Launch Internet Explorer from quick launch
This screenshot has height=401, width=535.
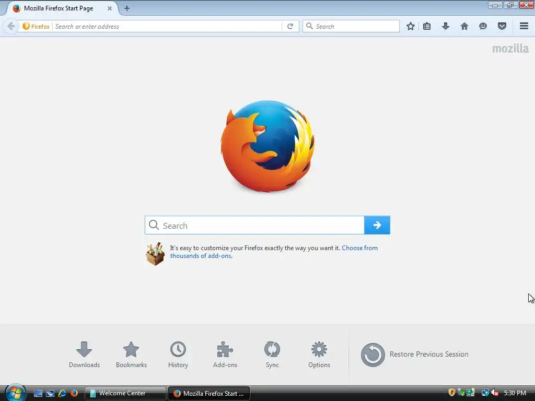tap(62, 393)
